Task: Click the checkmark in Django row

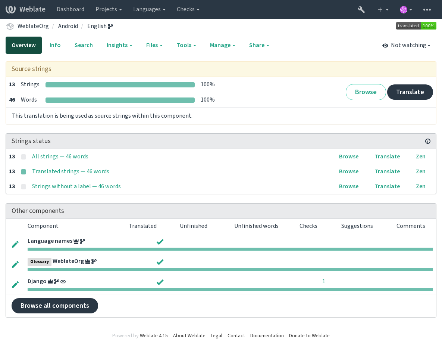Action: (x=160, y=282)
